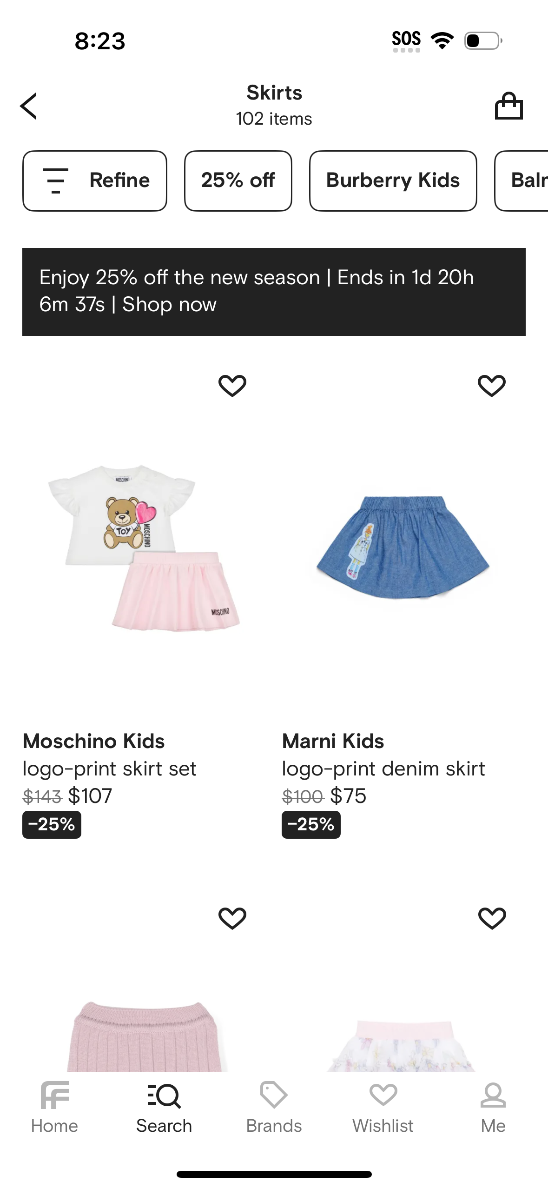Add Marni Kids denim skirt to wishlist
Image resolution: width=548 pixels, height=1189 pixels.
click(x=491, y=386)
